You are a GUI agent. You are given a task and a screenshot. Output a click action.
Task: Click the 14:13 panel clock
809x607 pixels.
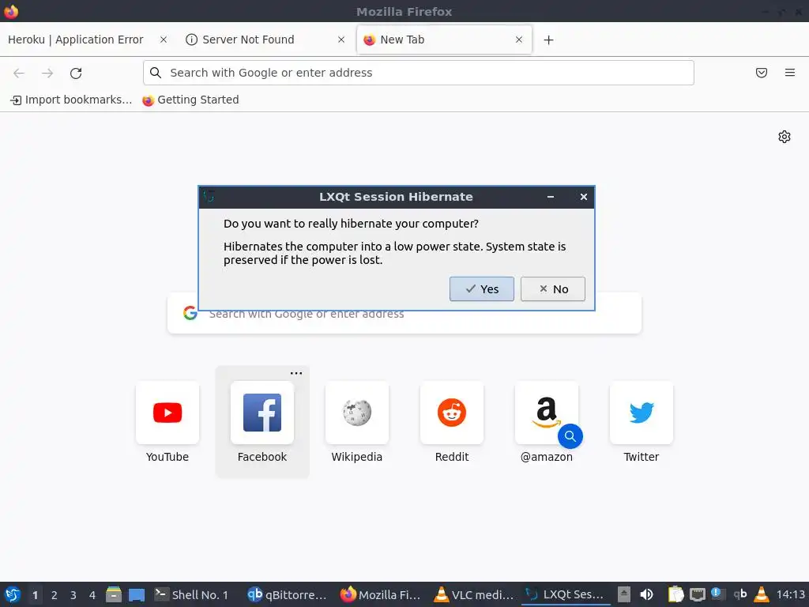pyautogui.click(x=790, y=594)
